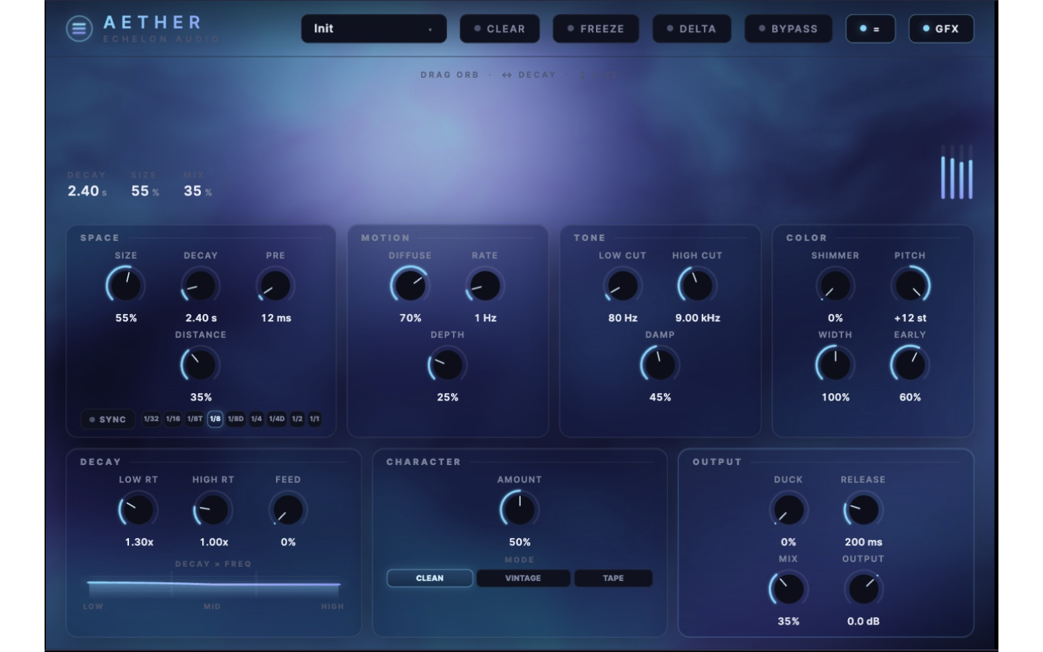Open the hamburger menu icon
The image size is (1043, 652).
click(x=79, y=29)
